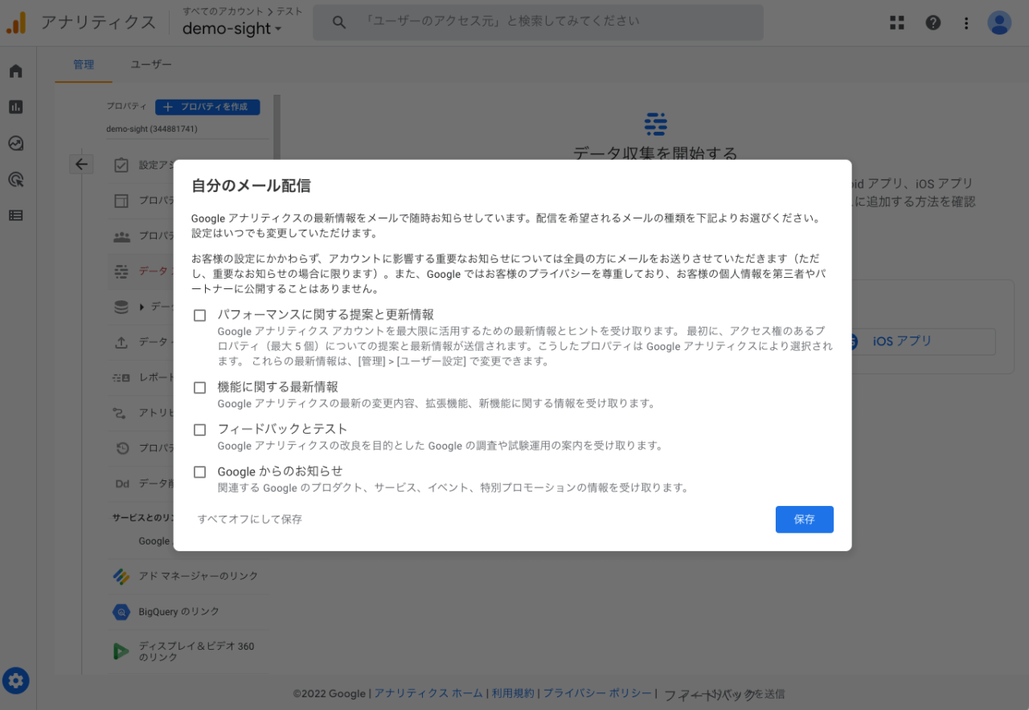This screenshot has width=1029, height=710.
Task: Tick the フィードバックとテスト checkbox
Action: [200, 430]
